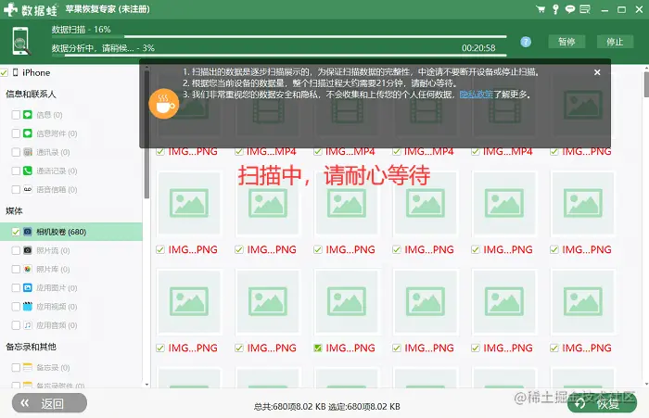Check the 信息附件 (0) checkbox
649x418 pixels.
[x=16, y=133]
